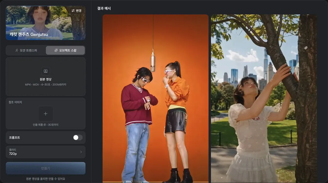Click the 결과 예시 heading
Image resolution: width=328 pixels, height=183 pixels.
[x=104, y=8]
